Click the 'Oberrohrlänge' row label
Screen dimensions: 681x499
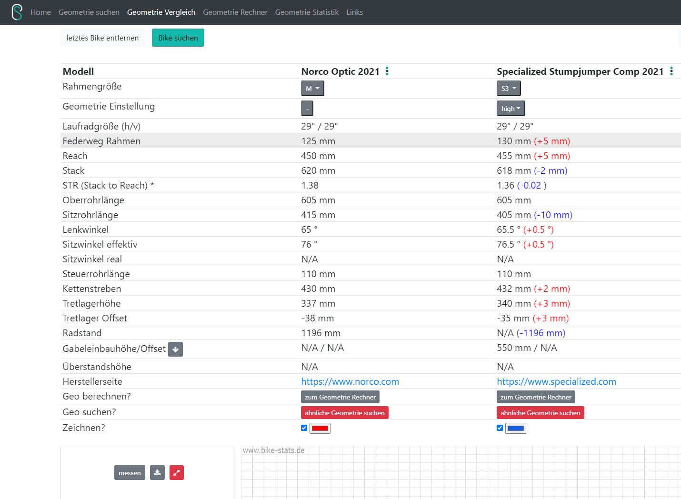pos(93,200)
